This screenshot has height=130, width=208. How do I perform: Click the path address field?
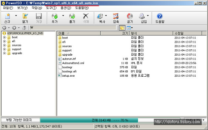click(x=73, y=28)
